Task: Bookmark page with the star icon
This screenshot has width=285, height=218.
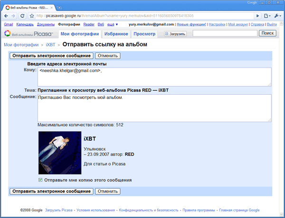Action: (32, 16)
